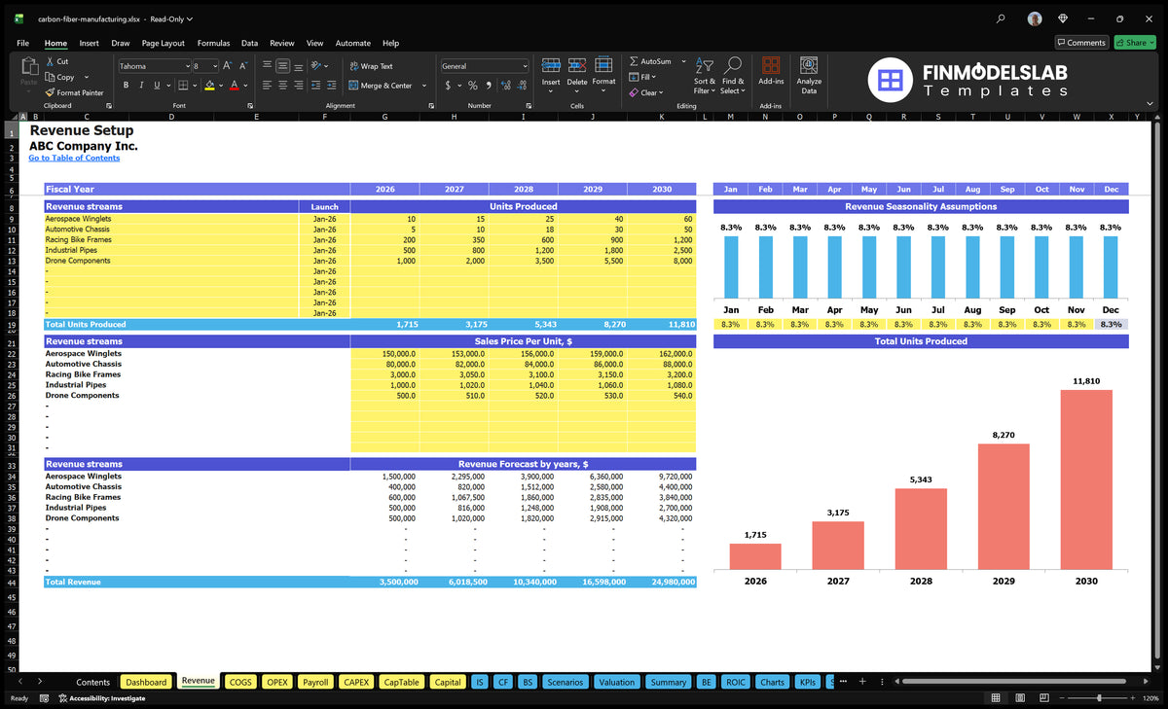1168x709 pixels.
Task: Click the Decrease Font Size icon
Action: click(244, 66)
